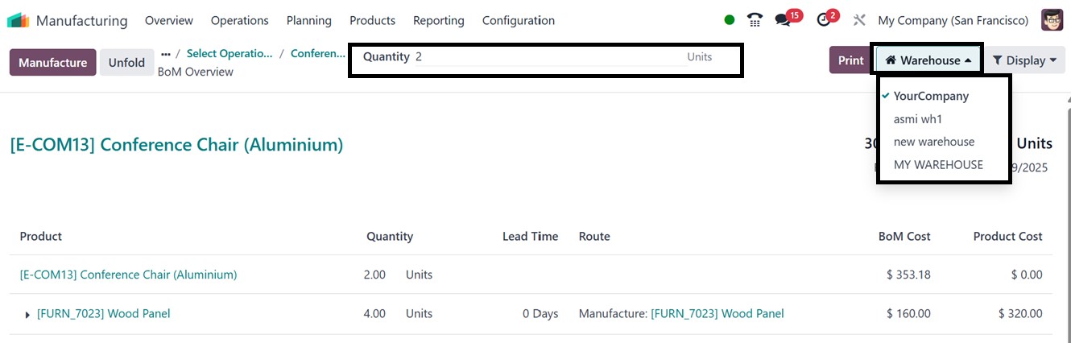Viewport: 1071px width, 343px height.
Task: Select asmi wh1 warehouse option
Action: click(x=918, y=118)
